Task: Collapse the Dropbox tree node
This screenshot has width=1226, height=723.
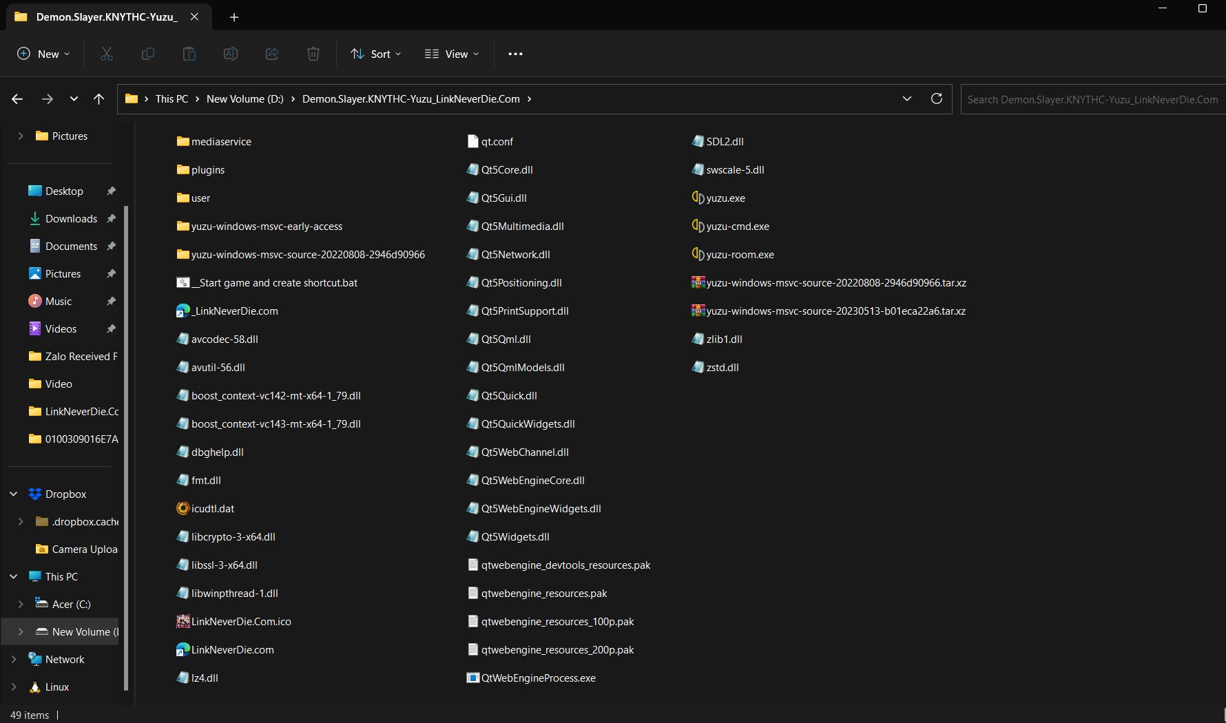Action: point(14,494)
